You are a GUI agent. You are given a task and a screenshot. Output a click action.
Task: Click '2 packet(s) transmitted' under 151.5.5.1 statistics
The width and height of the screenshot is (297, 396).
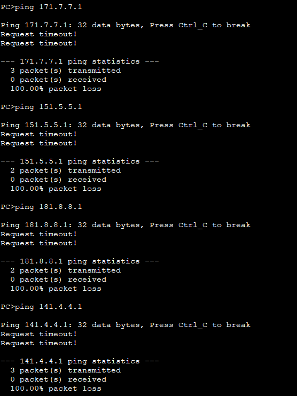click(x=66, y=170)
